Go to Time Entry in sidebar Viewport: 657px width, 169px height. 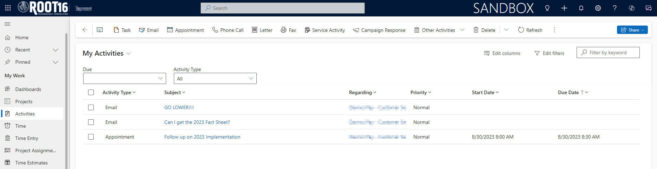(x=27, y=138)
